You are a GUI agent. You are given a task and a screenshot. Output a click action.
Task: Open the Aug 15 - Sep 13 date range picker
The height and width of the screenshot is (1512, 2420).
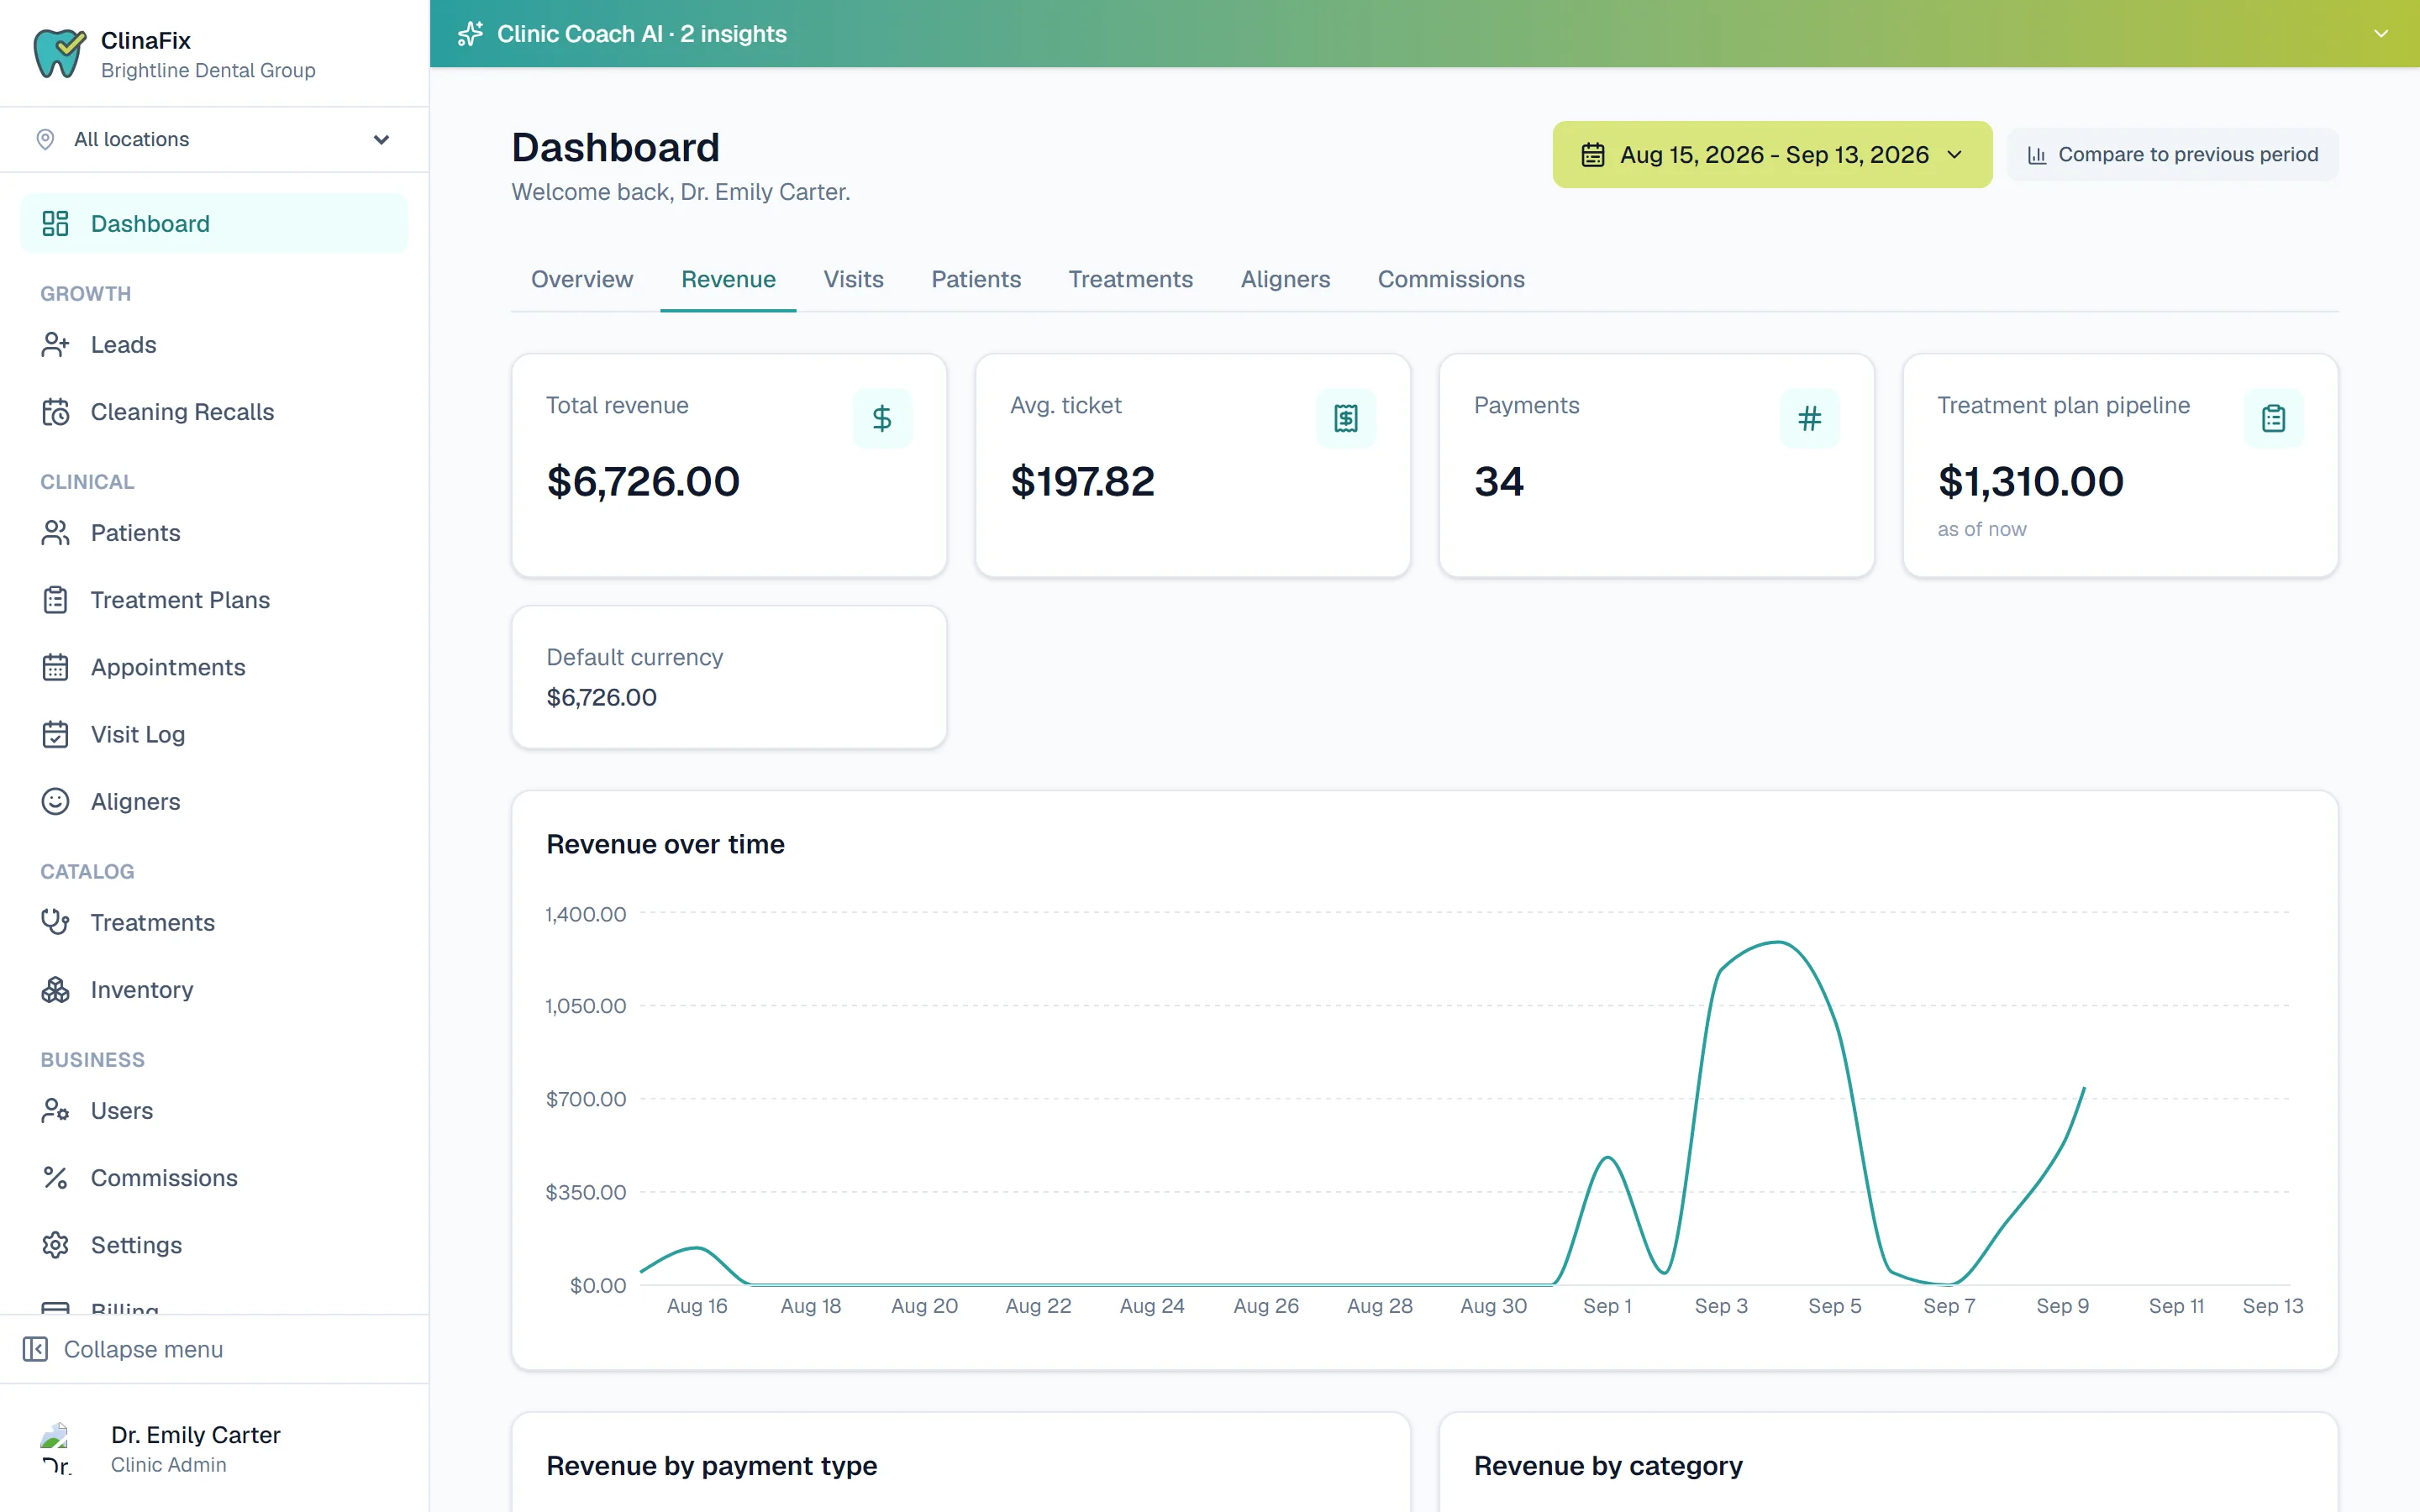1772,155
